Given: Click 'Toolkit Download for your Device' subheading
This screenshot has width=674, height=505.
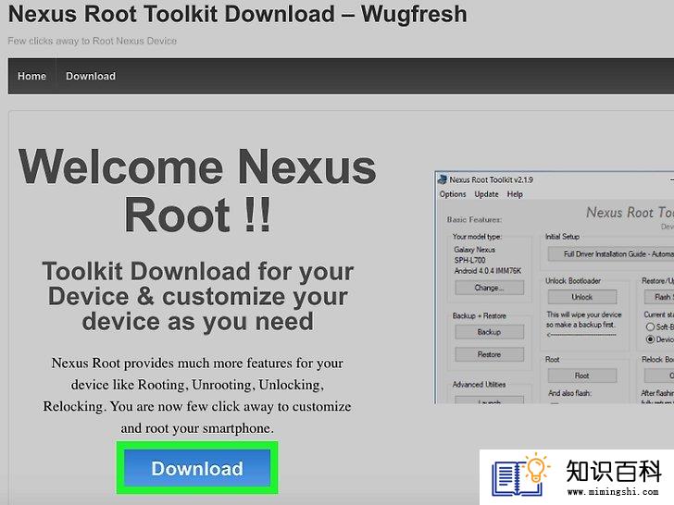Looking at the screenshot, I should 198,296.
